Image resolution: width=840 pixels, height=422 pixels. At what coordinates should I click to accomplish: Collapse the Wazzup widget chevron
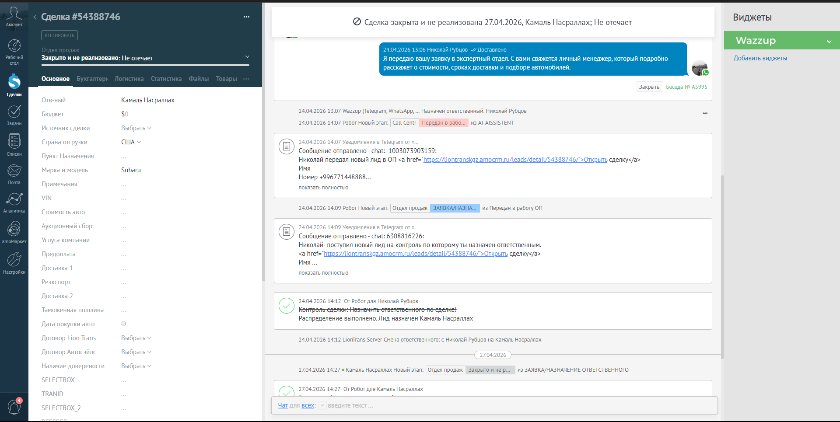[829, 41]
